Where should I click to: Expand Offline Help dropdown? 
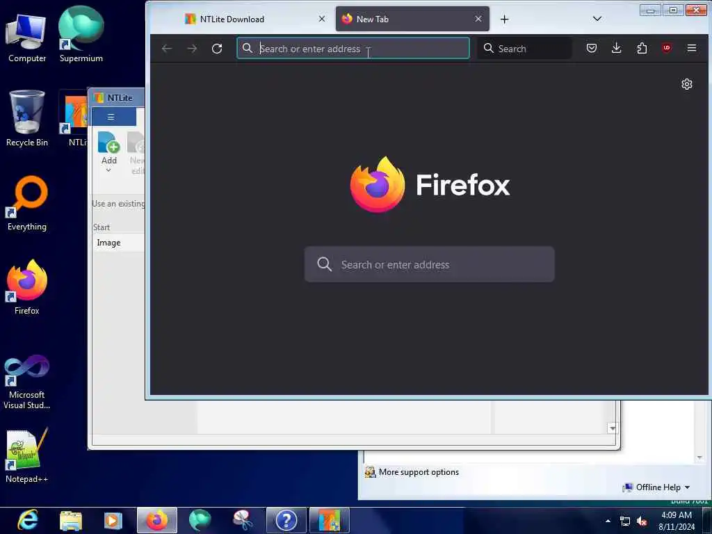click(x=663, y=487)
